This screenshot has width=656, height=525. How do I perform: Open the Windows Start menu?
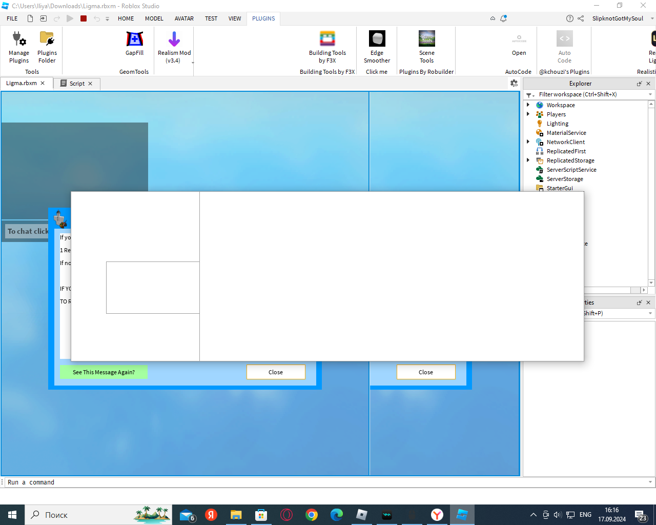[12, 515]
